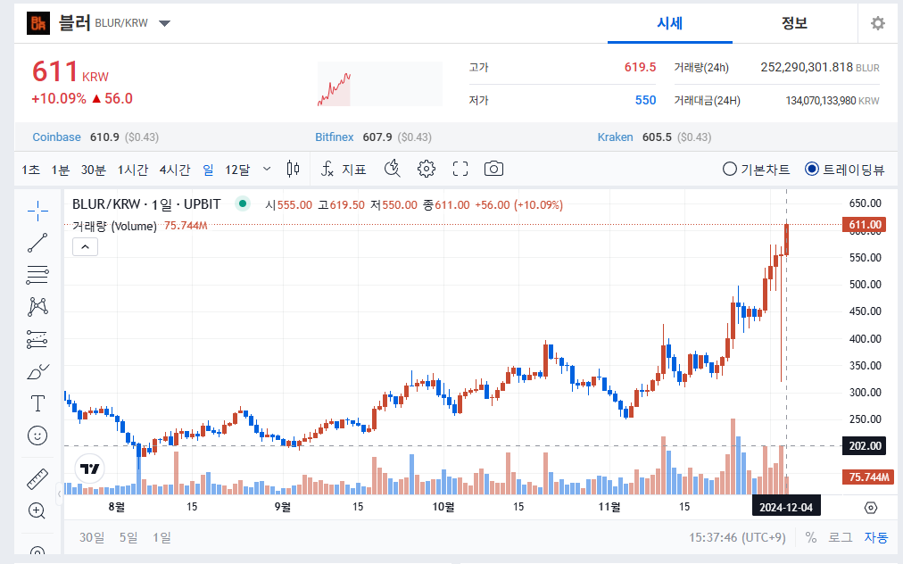Select the brush drawing tool
The image size is (903, 564).
pos(37,372)
